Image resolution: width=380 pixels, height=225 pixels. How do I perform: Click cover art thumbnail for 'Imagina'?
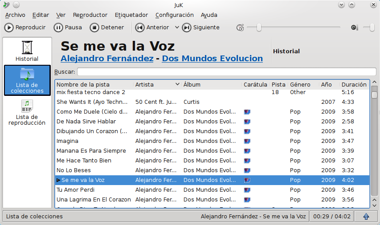[247, 141]
